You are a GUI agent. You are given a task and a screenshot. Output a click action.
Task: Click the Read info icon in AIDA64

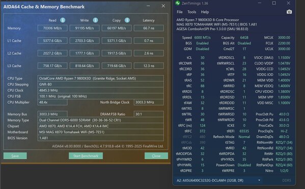(63, 20)
